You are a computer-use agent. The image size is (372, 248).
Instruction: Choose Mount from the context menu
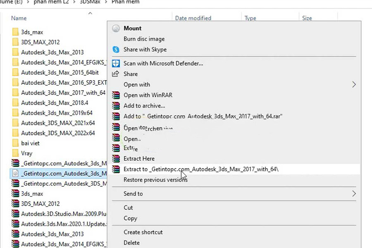[x=132, y=28]
